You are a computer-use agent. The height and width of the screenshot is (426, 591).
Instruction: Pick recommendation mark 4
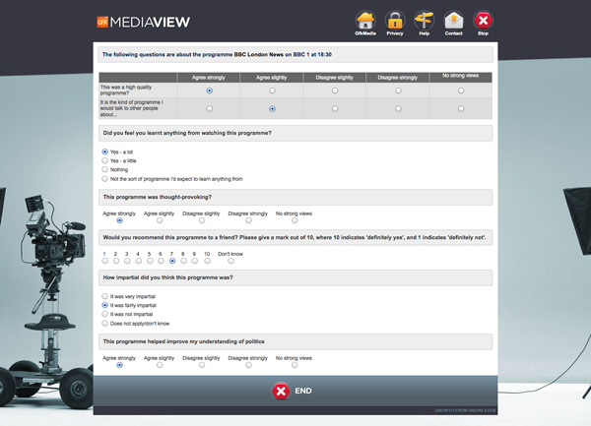(139, 261)
